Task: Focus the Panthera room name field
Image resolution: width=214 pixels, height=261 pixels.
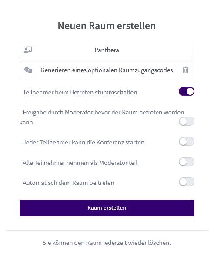Action: [x=107, y=50]
